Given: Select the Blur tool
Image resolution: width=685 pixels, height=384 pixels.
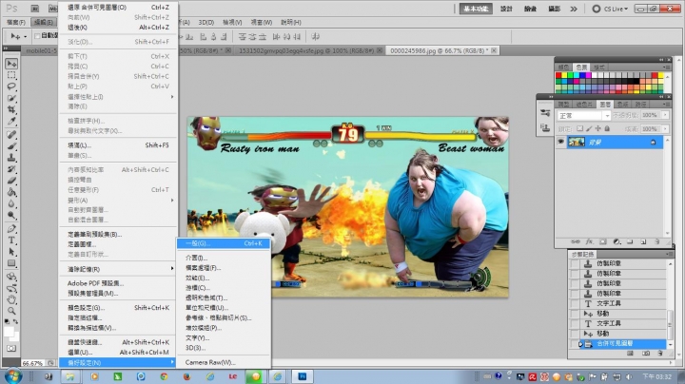Looking at the screenshot, I should tap(11, 203).
